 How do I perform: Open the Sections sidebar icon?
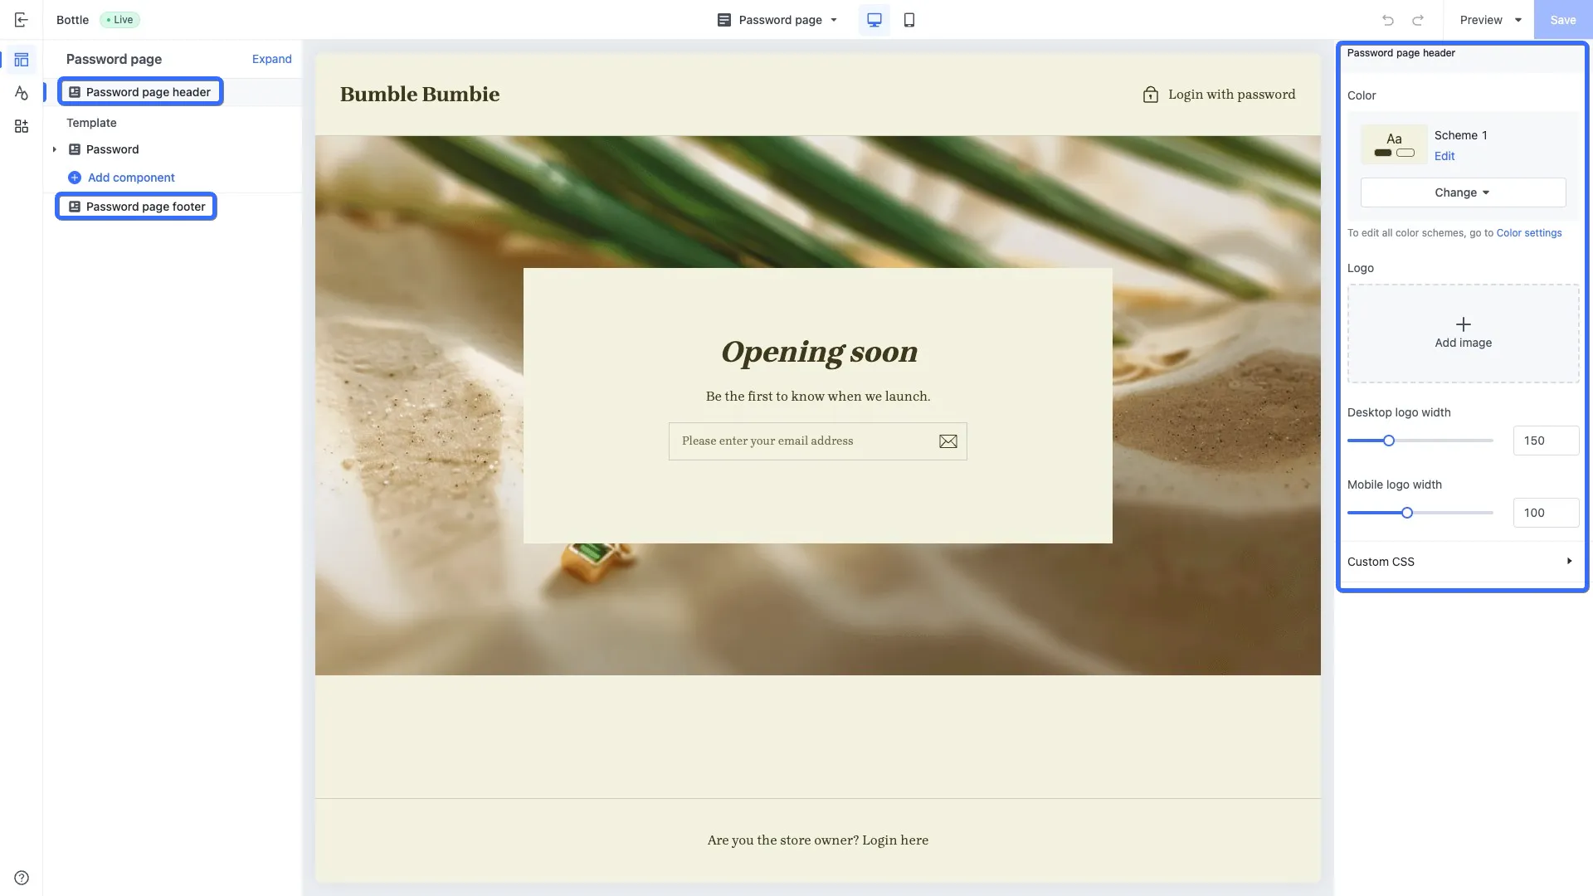22,60
